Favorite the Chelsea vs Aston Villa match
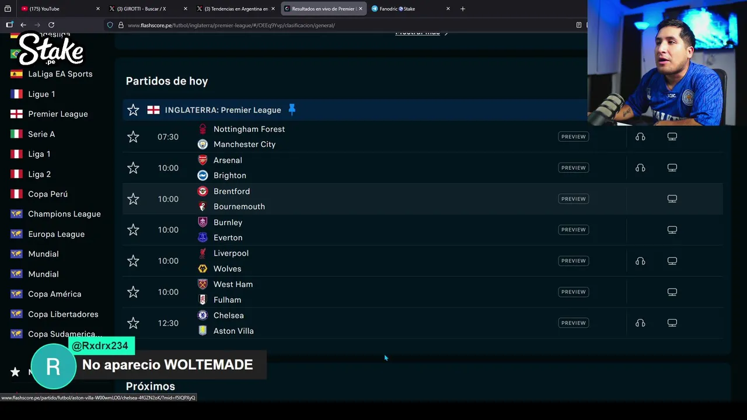Viewport: 747px width, 420px height. pyautogui.click(x=133, y=323)
